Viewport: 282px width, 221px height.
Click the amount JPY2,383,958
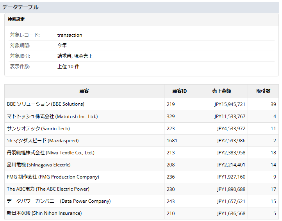pyautogui.click(x=231, y=153)
